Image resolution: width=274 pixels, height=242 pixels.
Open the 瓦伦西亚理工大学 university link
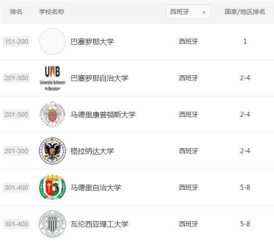pos(99,224)
